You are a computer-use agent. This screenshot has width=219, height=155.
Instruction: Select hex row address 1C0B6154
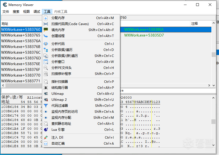(x=10, y=107)
